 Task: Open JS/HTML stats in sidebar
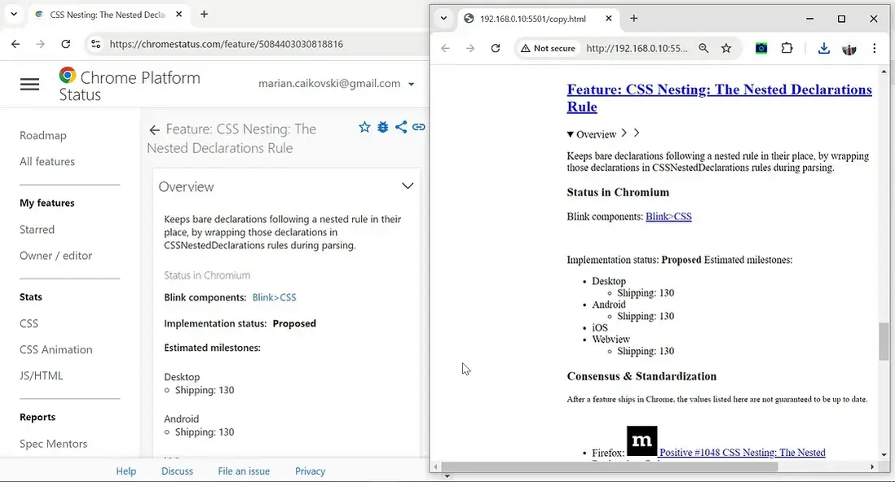tap(41, 376)
